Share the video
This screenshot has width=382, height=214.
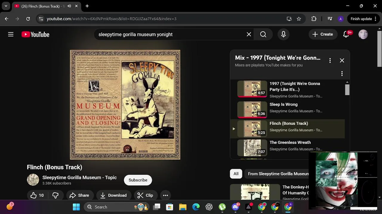(x=79, y=195)
